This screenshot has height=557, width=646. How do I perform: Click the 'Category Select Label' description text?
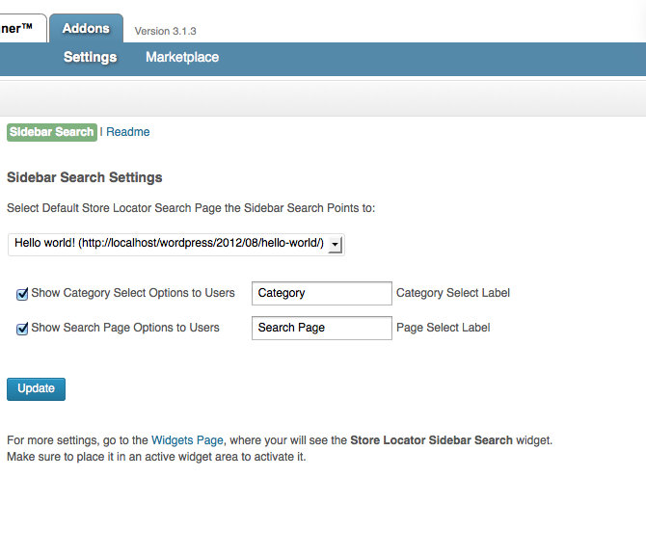(x=453, y=293)
